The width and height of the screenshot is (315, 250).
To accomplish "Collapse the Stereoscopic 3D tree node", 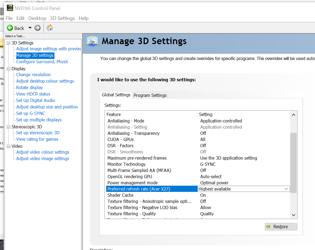I will 8,127.
